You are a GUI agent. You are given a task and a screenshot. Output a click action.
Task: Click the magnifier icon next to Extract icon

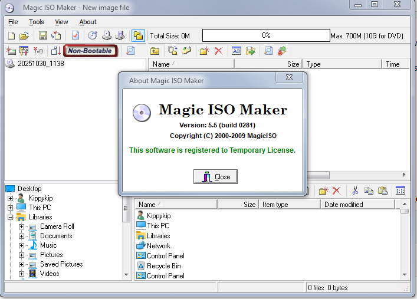pos(268,51)
